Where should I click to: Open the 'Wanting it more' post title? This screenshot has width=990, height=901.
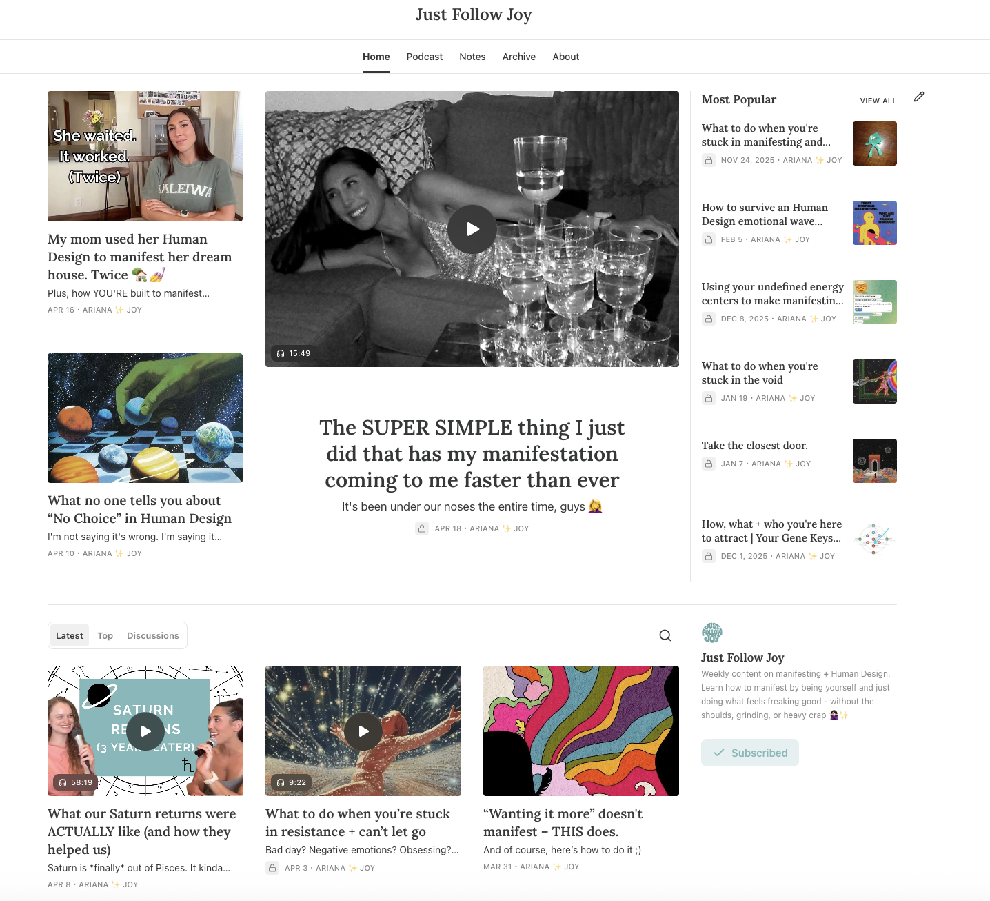(563, 822)
